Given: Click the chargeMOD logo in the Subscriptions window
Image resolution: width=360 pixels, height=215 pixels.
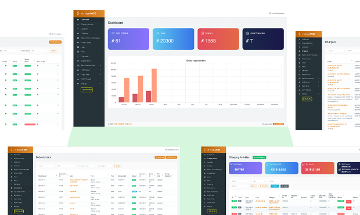Looking at the screenshot, I should tap(19, 150).
